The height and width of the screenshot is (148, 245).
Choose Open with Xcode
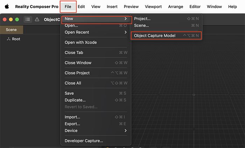click(96, 42)
